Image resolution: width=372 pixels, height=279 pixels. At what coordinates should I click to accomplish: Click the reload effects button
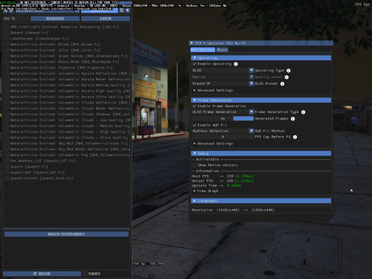[x=42, y=274]
